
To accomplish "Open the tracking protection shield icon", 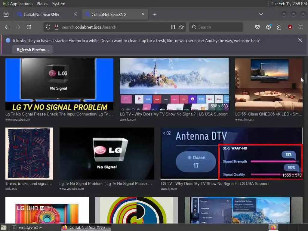I will [x=48, y=27].
